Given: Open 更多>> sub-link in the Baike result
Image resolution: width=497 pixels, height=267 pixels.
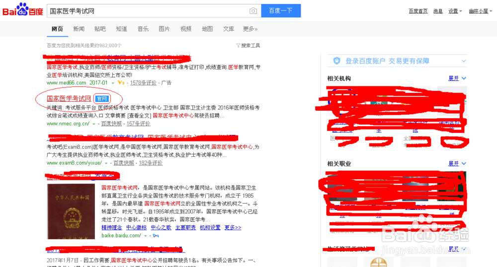Looking at the screenshot, I should (233, 227).
